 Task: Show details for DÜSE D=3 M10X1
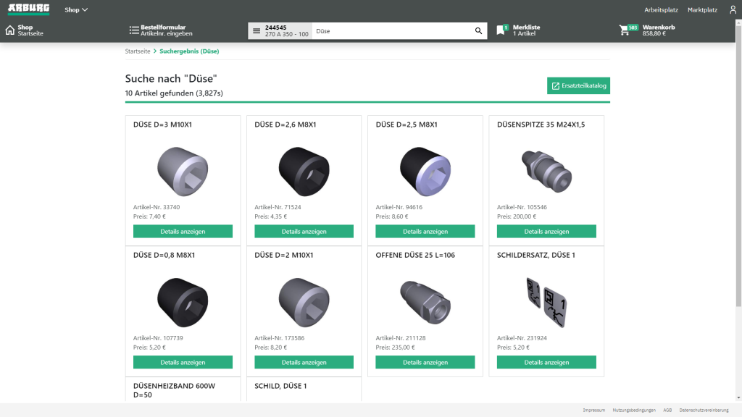pyautogui.click(x=183, y=231)
